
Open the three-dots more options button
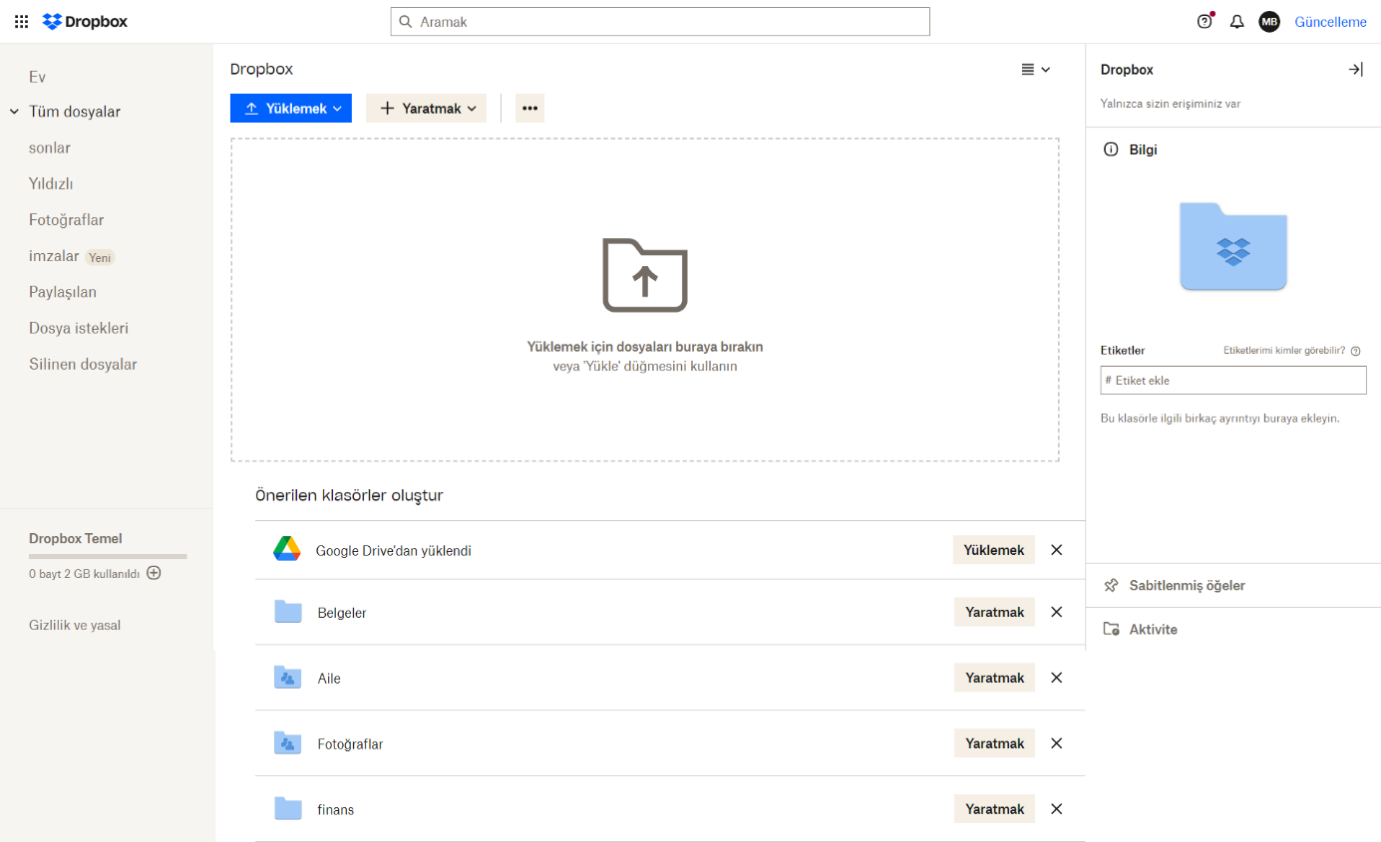point(529,109)
